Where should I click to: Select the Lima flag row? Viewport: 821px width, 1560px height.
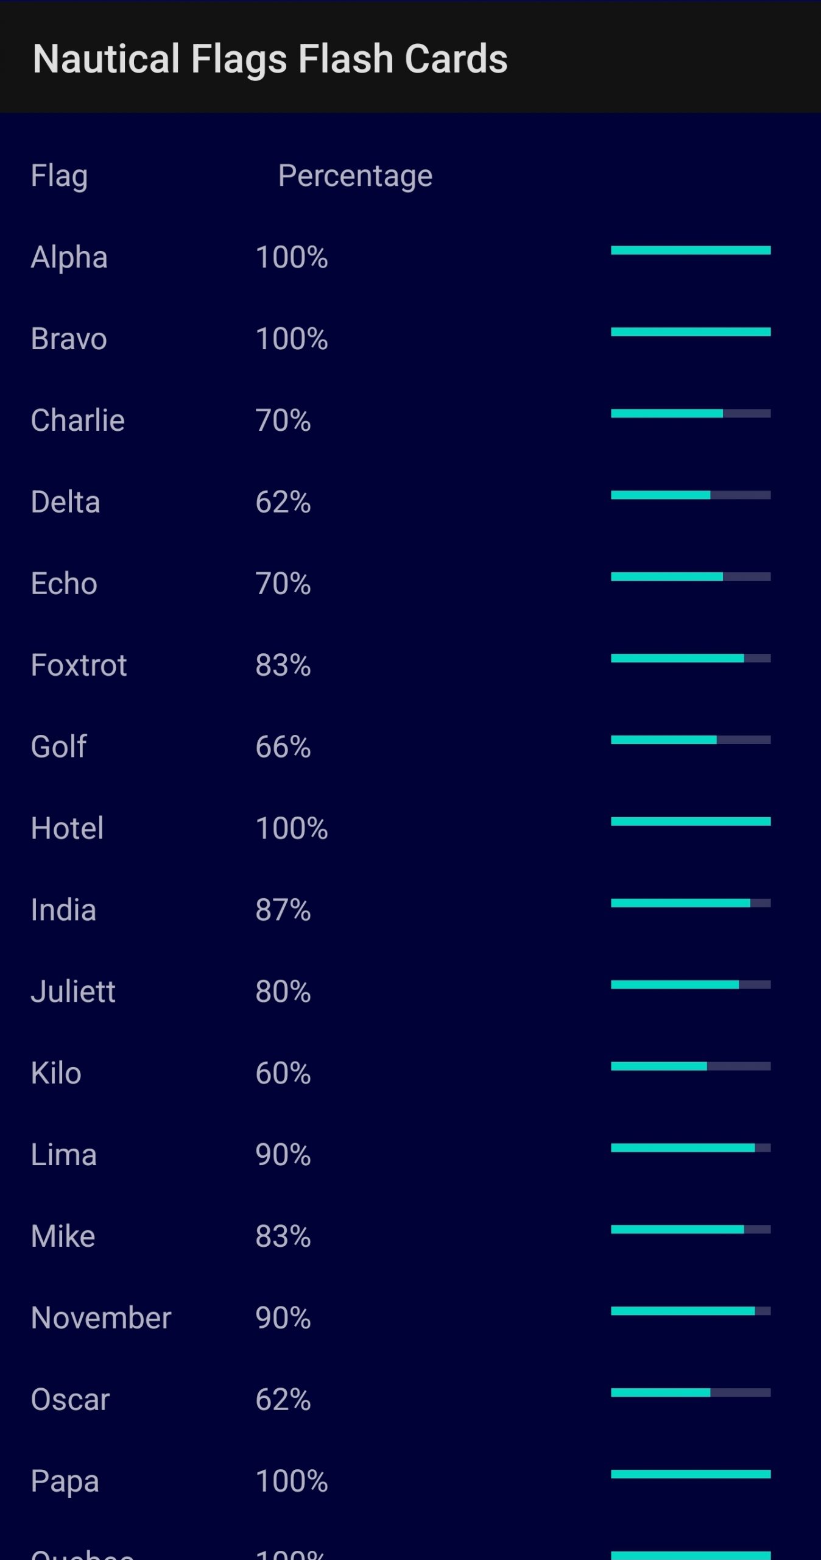(64, 1155)
